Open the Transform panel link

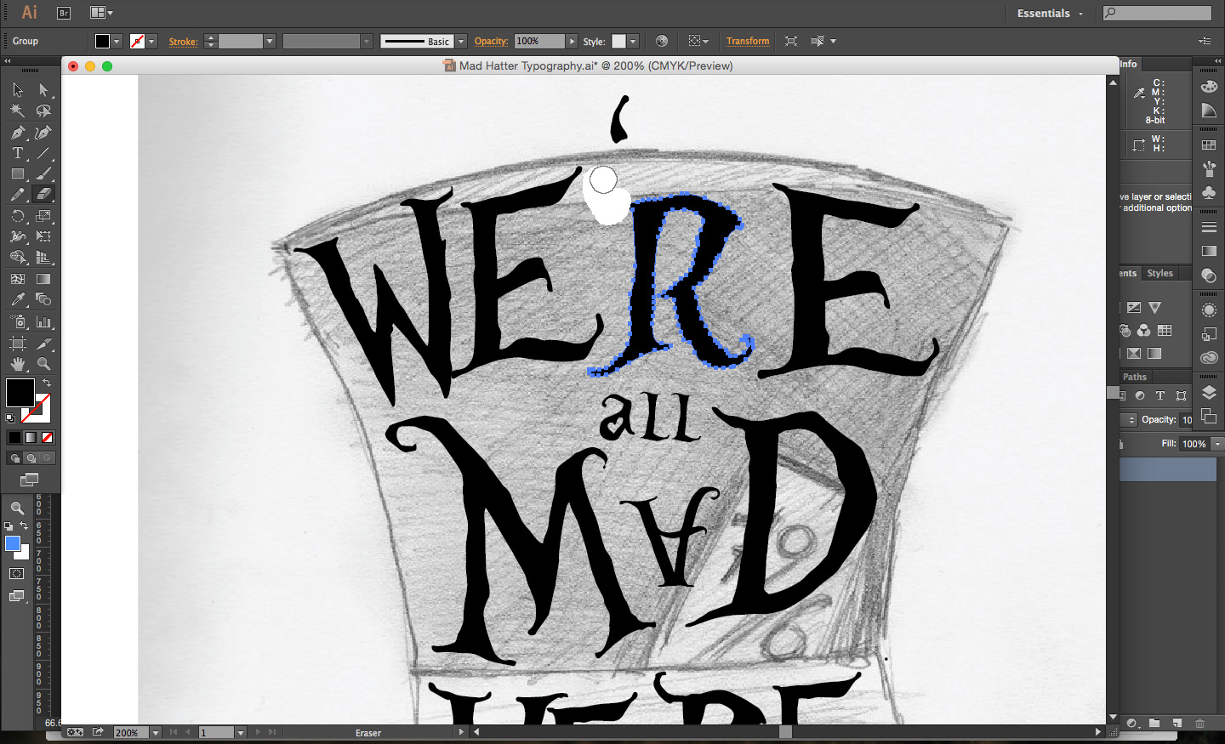click(748, 41)
